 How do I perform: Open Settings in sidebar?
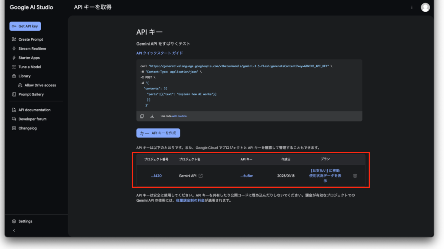tap(25, 221)
